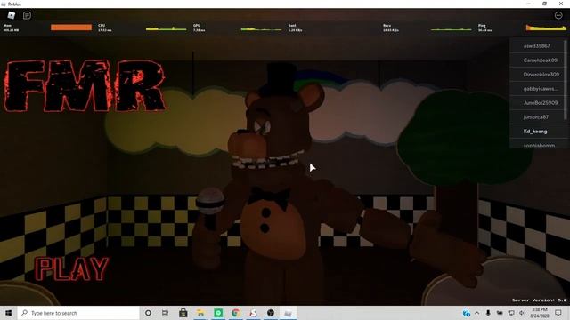Open the Roblox chat icon
570x320 pixels.
click(x=27, y=15)
